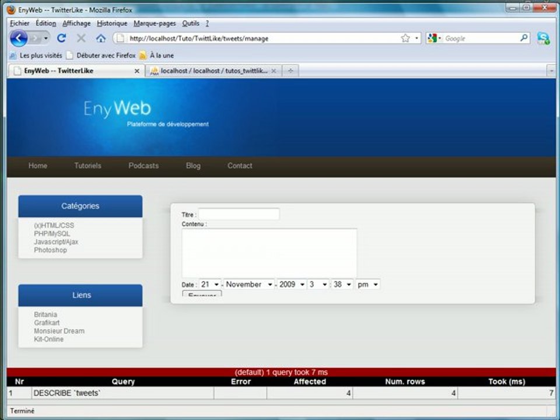Open the day dropdown showing 21
560x420 pixels.
coord(210,284)
